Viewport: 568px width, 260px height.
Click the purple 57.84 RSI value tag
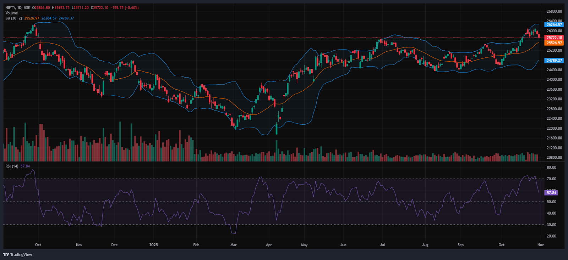551,193
